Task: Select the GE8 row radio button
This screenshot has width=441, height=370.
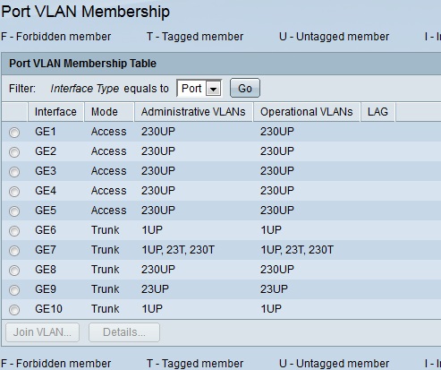Action: click(14, 271)
